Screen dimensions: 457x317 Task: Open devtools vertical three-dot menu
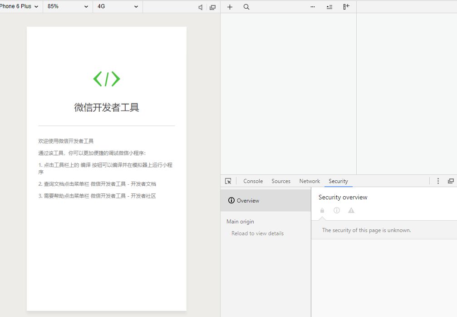point(438,181)
